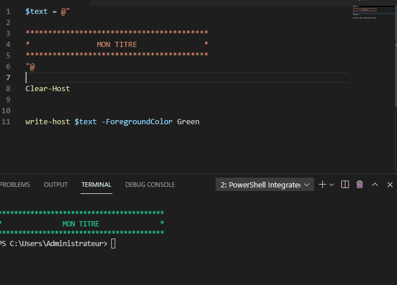Click line number 8 in the gutter
The image size is (397, 285).
pos(8,89)
